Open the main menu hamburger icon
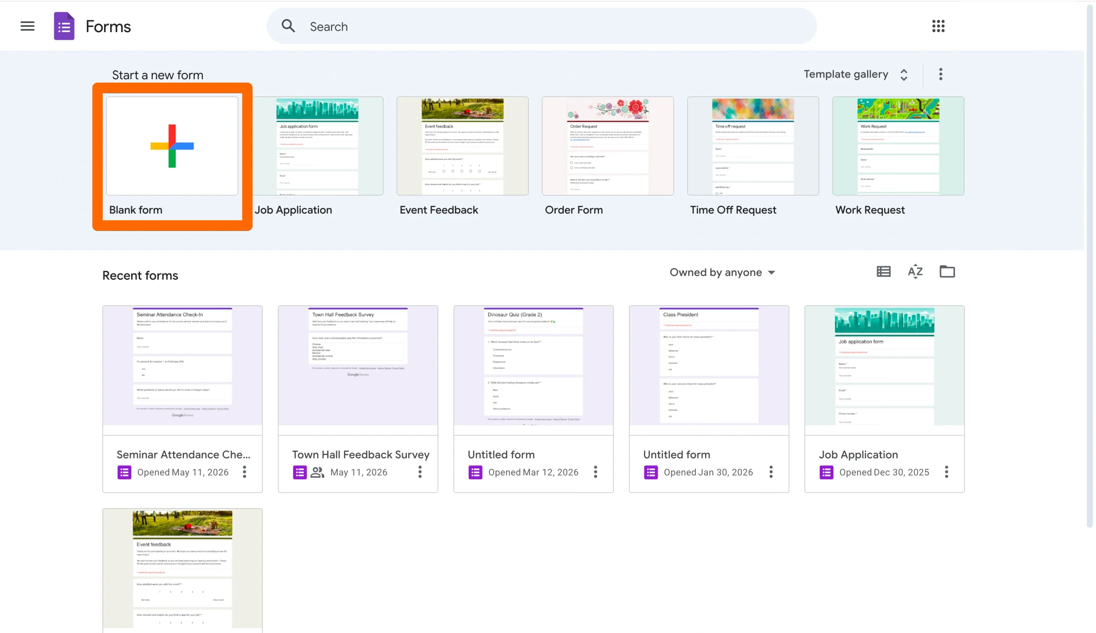This screenshot has width=1096, height=633. coord(27,26)
